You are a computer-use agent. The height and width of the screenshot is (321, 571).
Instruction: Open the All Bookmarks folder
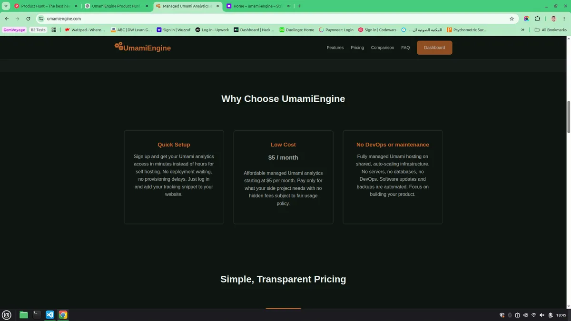point(551,29)
